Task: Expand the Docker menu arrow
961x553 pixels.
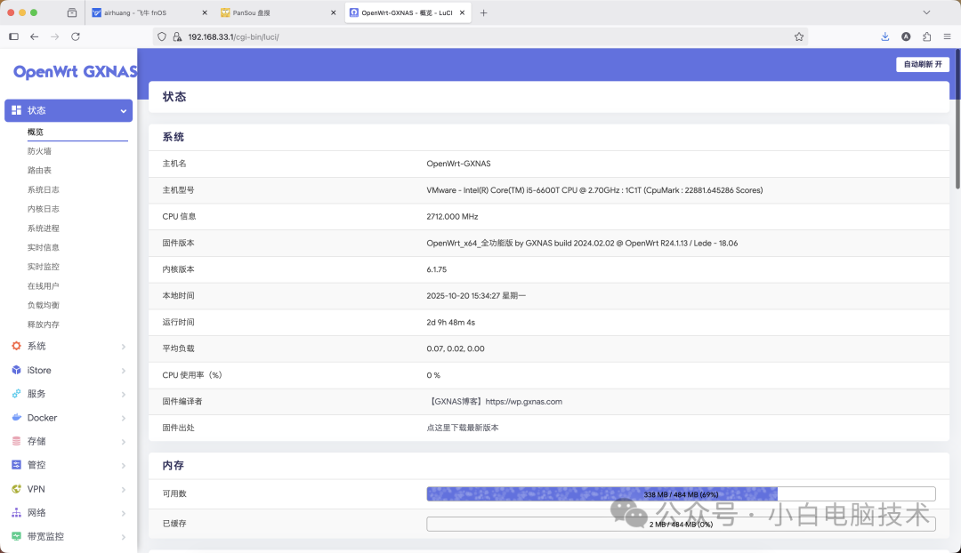Action: tap(123, 418)
